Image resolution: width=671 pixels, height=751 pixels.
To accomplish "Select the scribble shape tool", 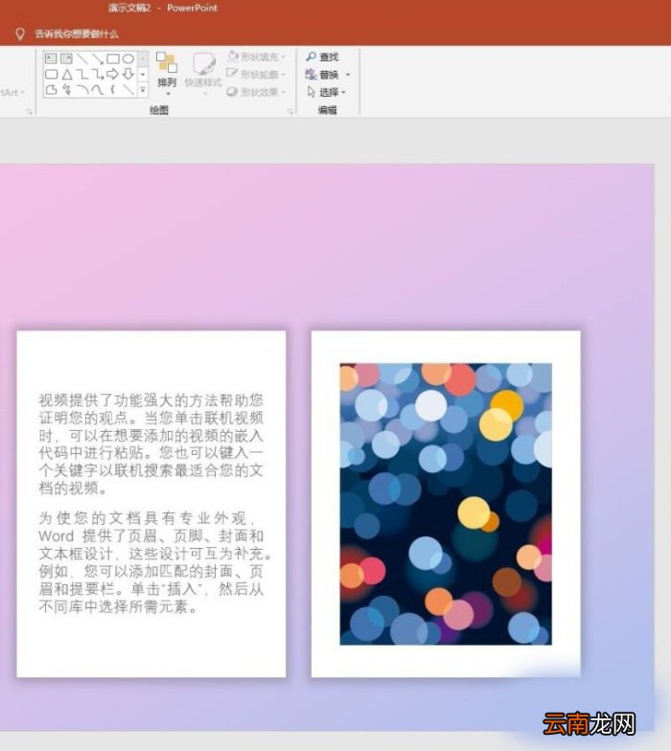I will pyautogui.click(x=67, y=90).
